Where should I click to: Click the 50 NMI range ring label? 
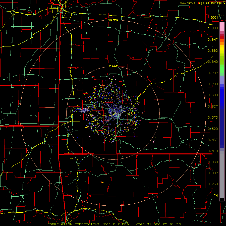[x=113, y=67]
